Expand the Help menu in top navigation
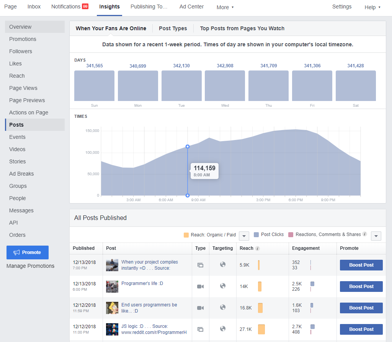This screenshot has width=392, height=342. click(x=372, y=7)
